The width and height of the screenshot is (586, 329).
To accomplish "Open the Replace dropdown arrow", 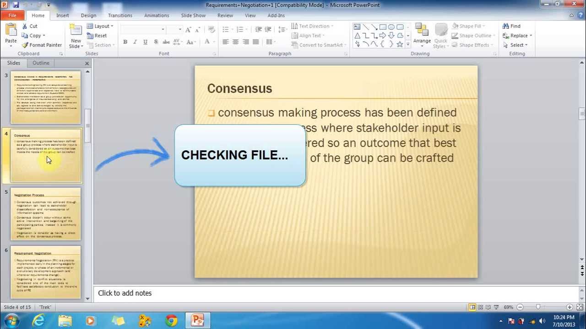I will click(x=531, y=36).
